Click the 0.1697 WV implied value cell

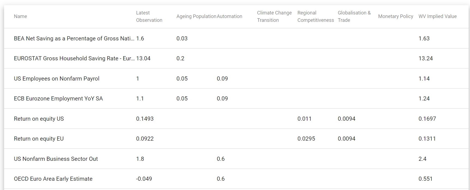pyautogui.click(x=427, y=119)
